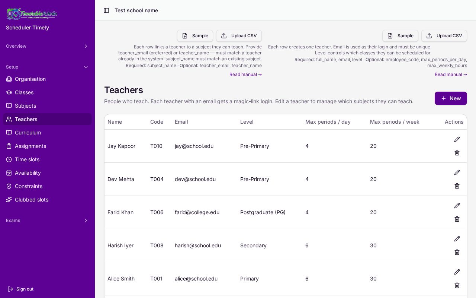476x298 pixels.
Task: Go to Subjects page
Action: tap(47, 106)
